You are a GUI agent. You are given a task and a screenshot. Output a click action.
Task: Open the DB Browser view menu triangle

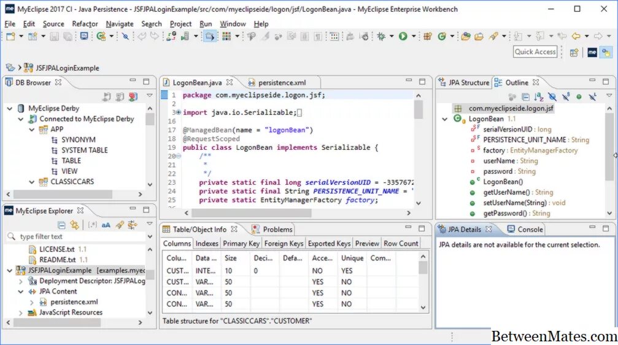tap(150, 96)
